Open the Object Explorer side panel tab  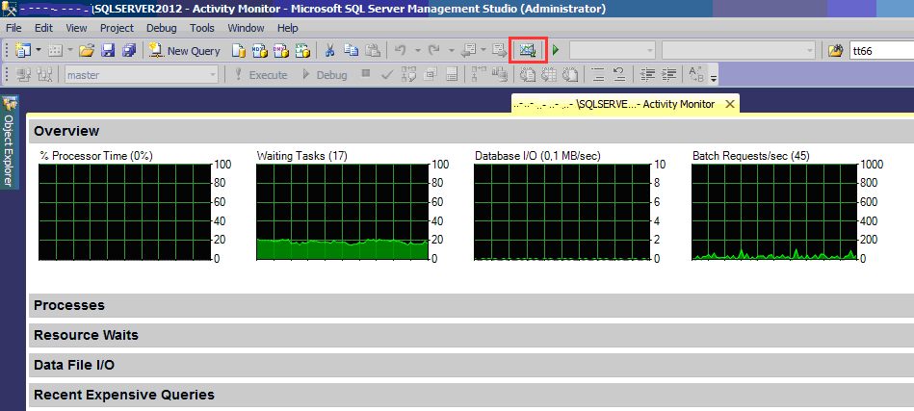pos(10,142)
